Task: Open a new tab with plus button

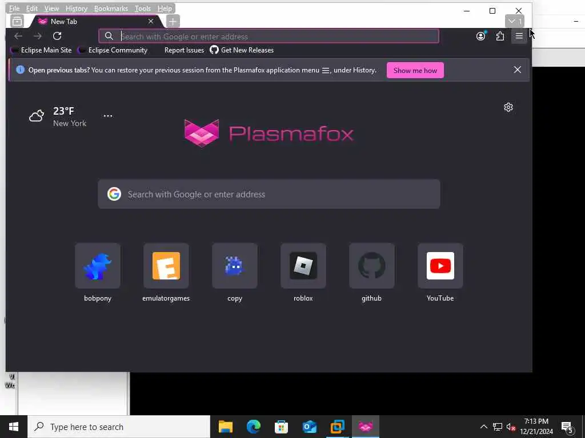Action: [173, 21]
